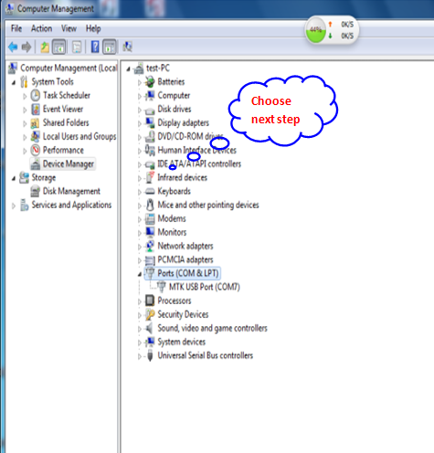Click the Sound, video and game controllers icon
434x453 pixels.
pyautogui.click(x=150, y=328)
